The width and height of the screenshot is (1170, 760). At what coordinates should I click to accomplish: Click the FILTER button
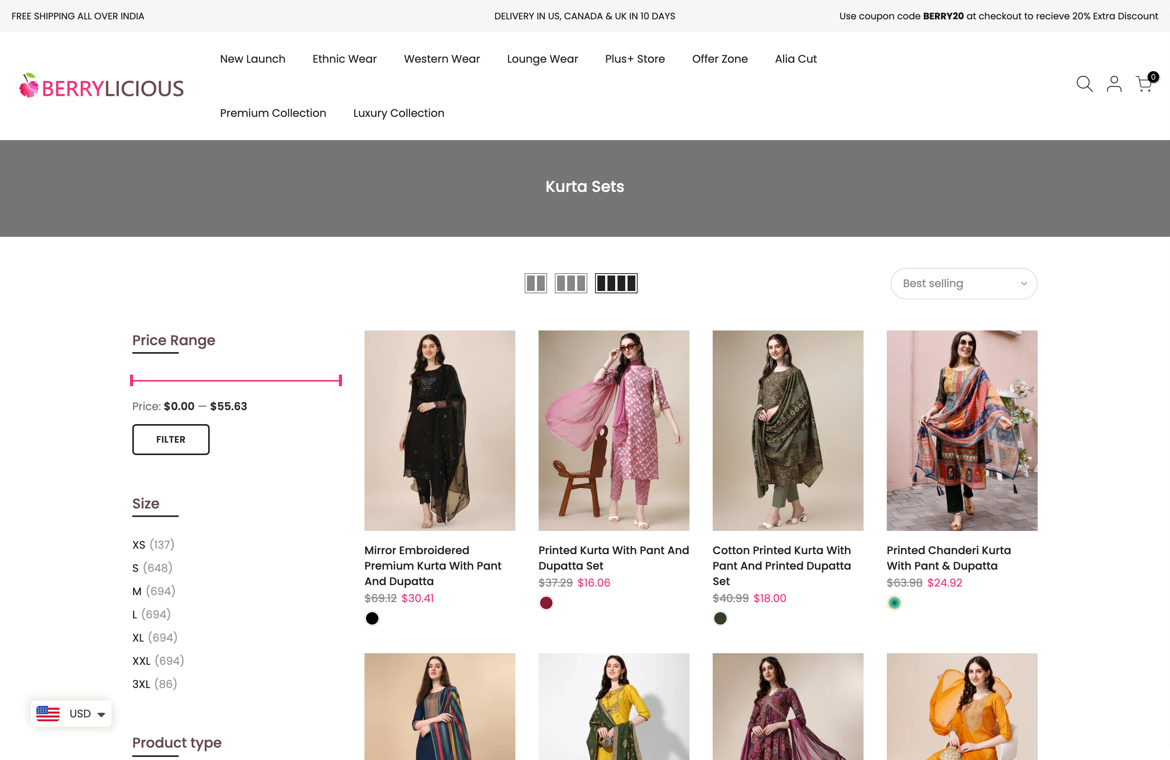(x=171, y=440)
